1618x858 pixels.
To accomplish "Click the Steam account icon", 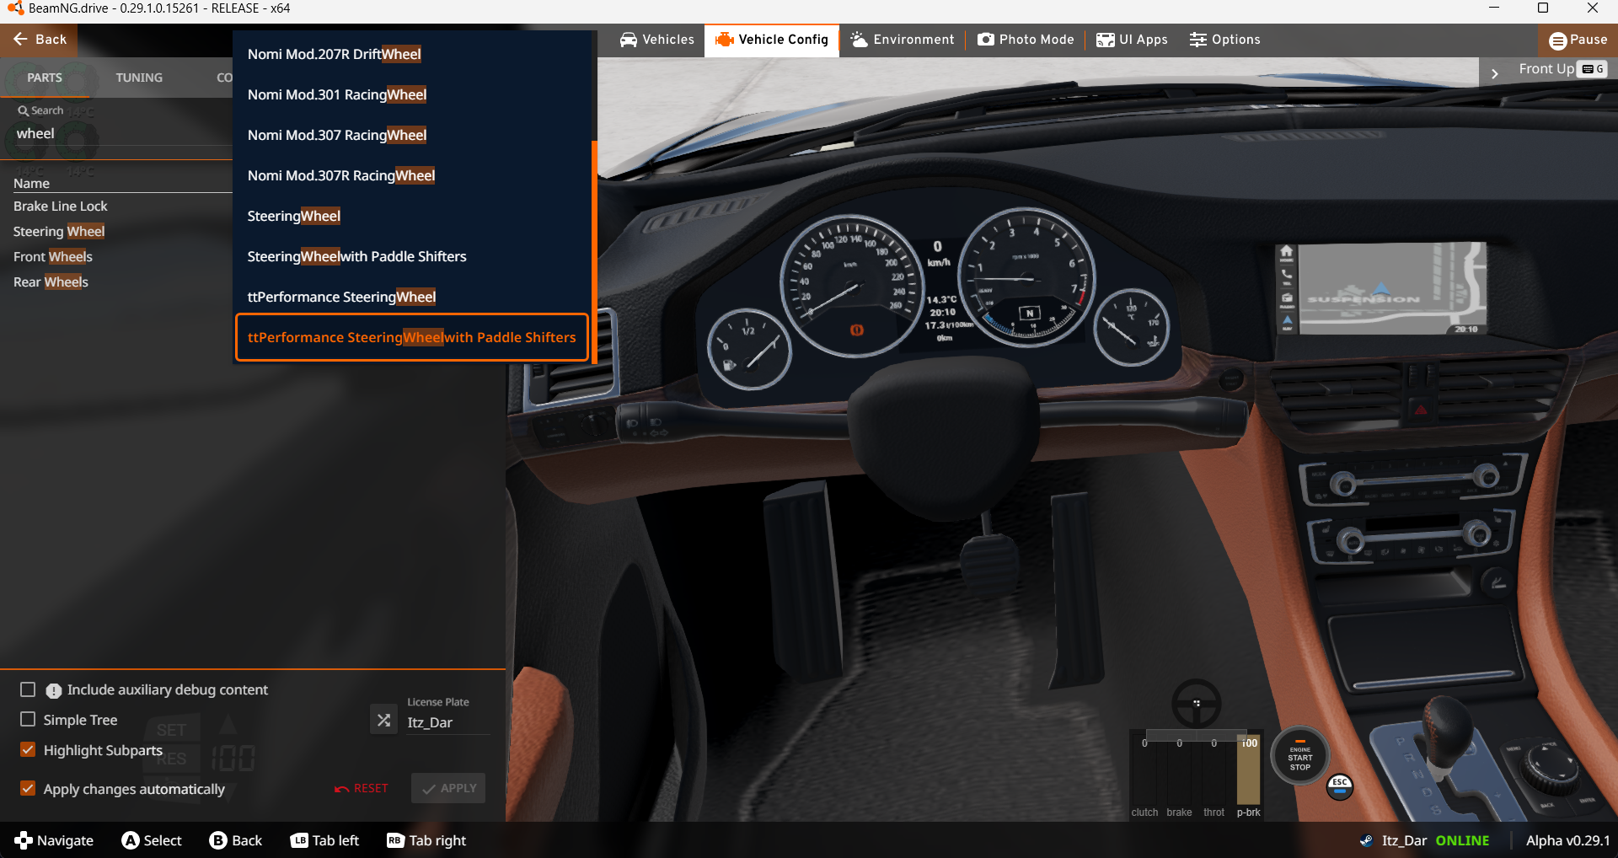I will 1366,840.
